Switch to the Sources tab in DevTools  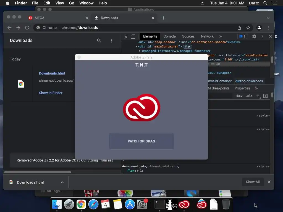pyautogui.click(x=188, y=36)
